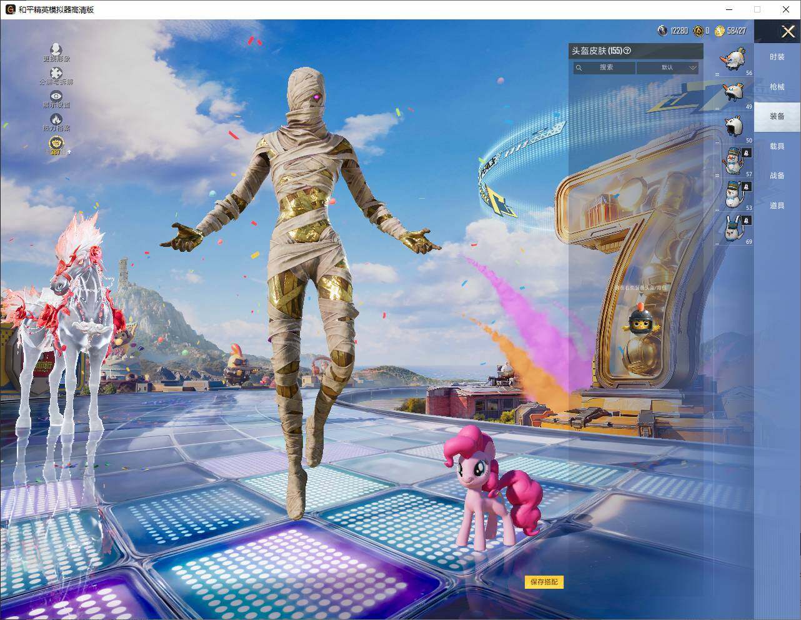Select the 装备 tab
The height and width of the screenshot is (620, 801).
[777, 116]
